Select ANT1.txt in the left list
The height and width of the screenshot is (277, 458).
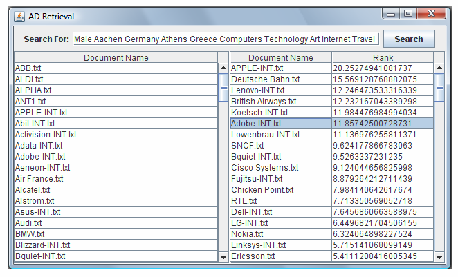(x=116, y=102)
